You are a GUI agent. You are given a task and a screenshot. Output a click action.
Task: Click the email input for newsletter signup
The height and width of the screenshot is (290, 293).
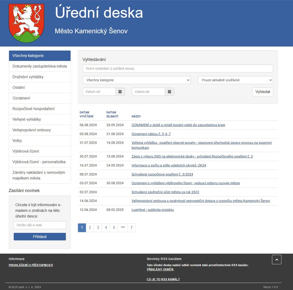39,224
